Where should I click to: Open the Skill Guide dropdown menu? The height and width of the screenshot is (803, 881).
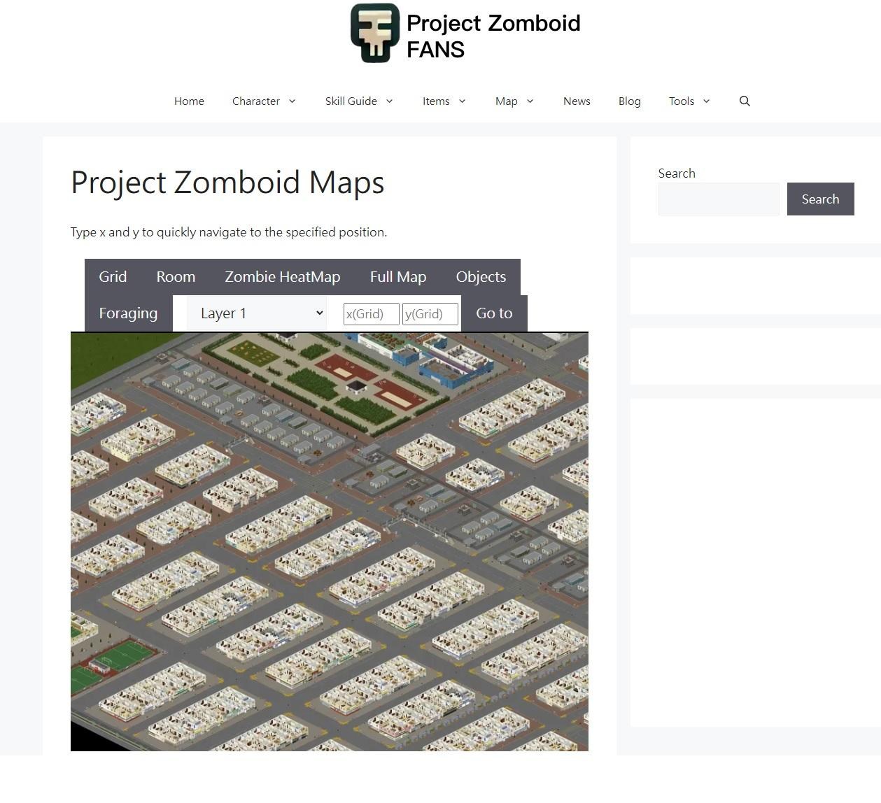tap(359, 101)
